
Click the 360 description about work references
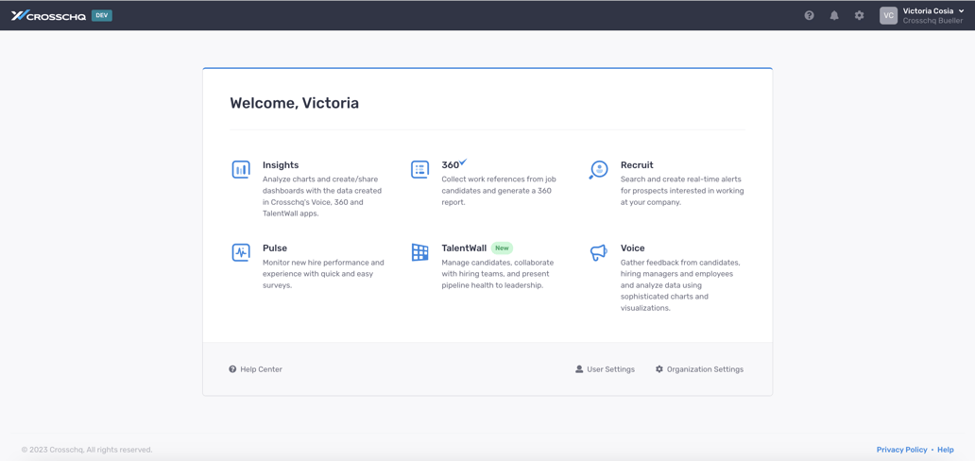(x=499, y=191)
